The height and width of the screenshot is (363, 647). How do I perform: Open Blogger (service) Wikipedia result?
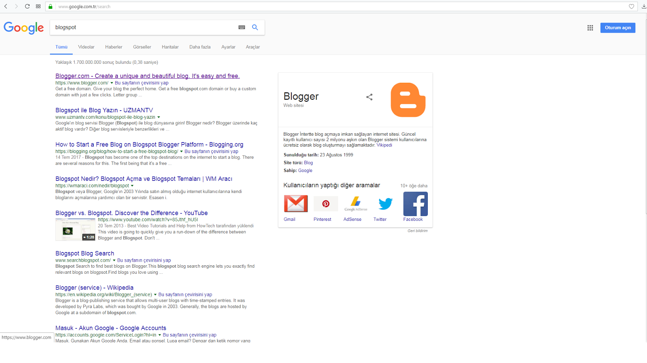point(94,288)
